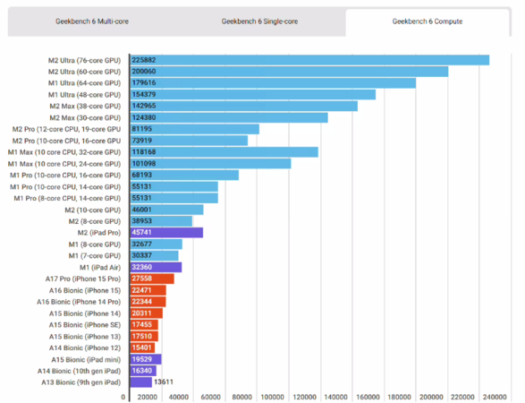The height and width of the screenshot is (403, 525).
Task: Click the bar showing 81195
Action: coord(195,129)
